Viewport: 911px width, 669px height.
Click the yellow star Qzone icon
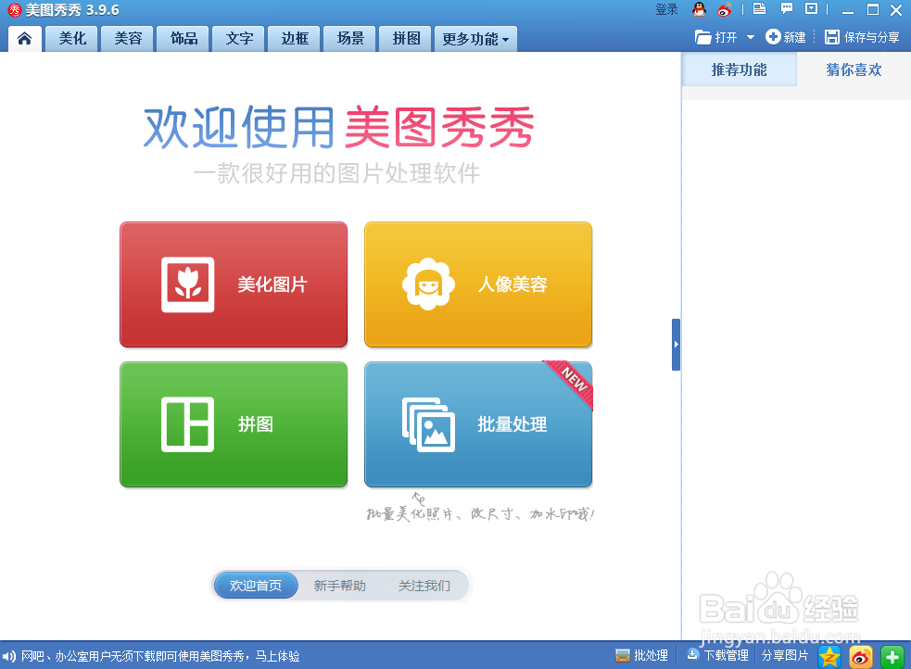click(829, 657)
